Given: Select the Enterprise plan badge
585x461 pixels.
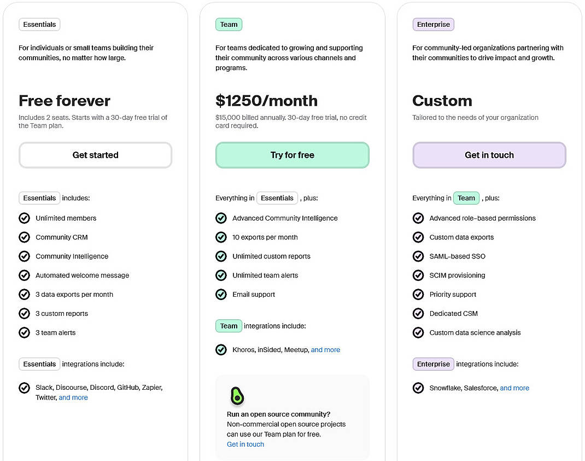Looking at the screenshot, I should tap(433, 24).
